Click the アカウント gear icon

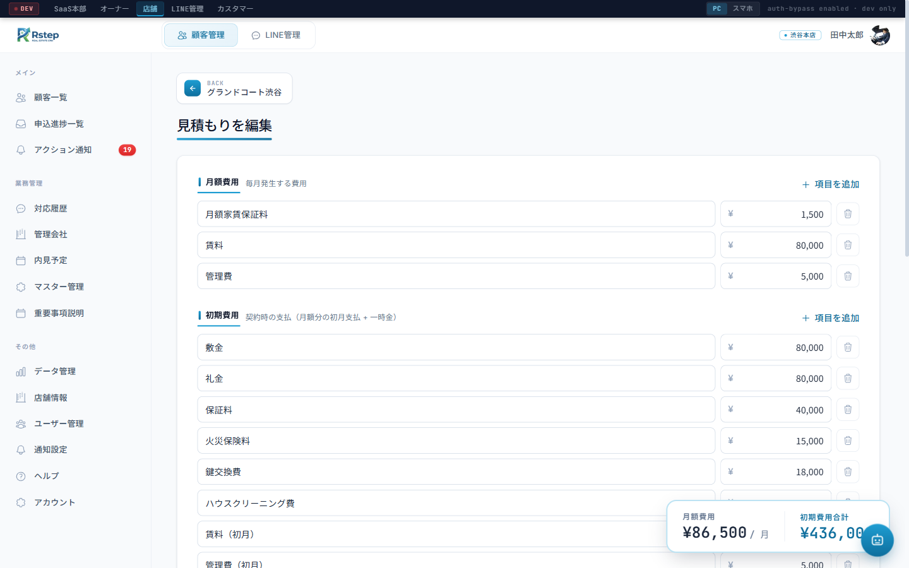tap(21, 502)
